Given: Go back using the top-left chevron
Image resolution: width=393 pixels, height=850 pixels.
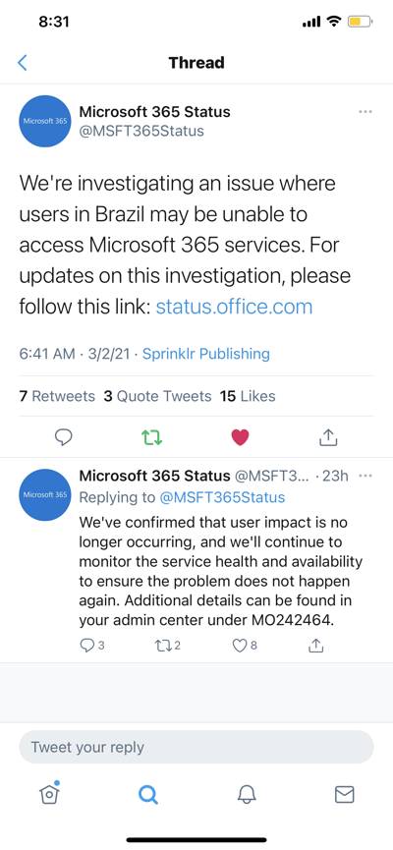Looking at the screenshot, I should pos(23,62).
